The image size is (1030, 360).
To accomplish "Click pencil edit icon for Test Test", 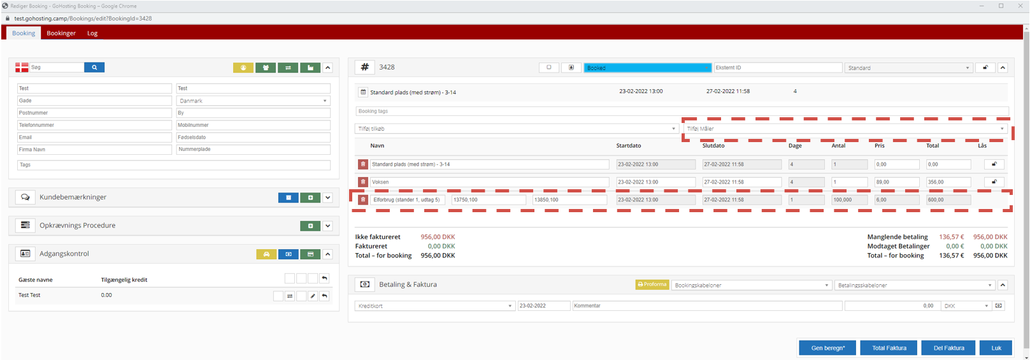I will pyautogui.click(x=313, y=296).
